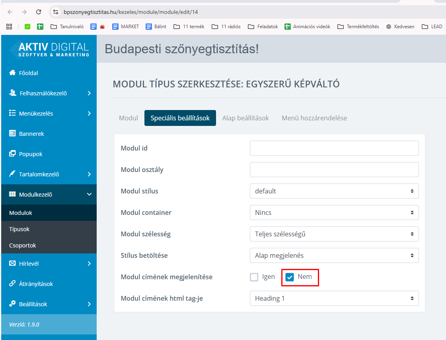446x340 pixels.
Task: Click the Budapesti szőnyegtisztítás! site title
Action: pyautogui.click(x=182, y=49)
